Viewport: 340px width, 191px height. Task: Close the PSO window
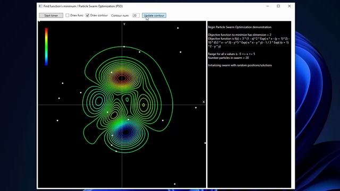(289, 6)
